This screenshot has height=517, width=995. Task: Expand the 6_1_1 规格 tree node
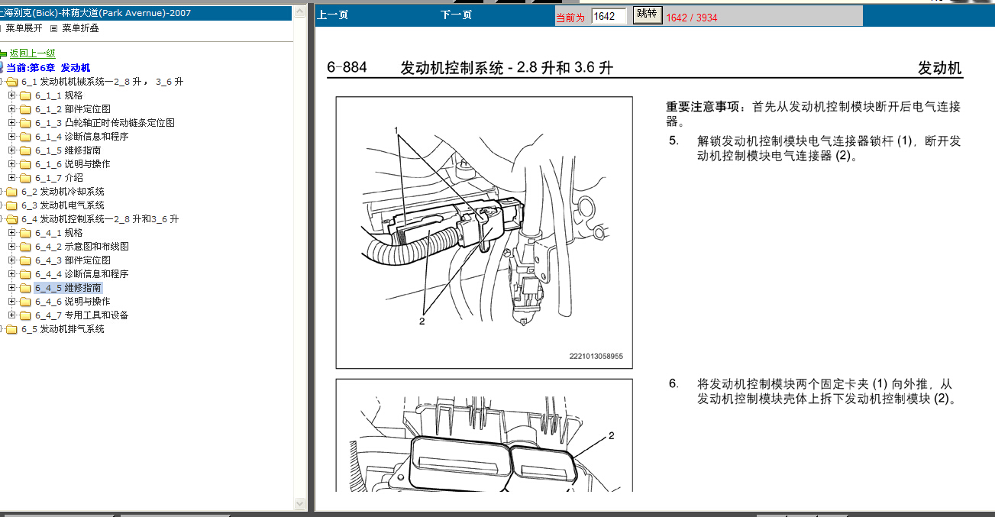(x=11, y=95)
